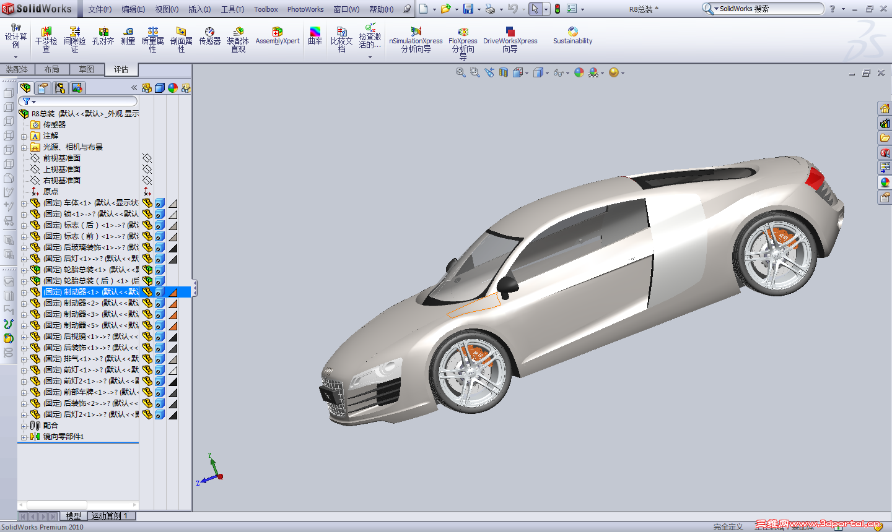Switch to the ConfigurationManager panel tab

(60, 88)
